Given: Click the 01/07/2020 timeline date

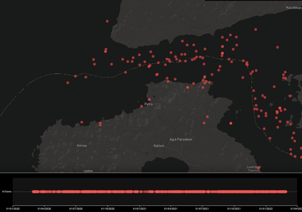Looking at the screenshot, I should pos(76,209).
